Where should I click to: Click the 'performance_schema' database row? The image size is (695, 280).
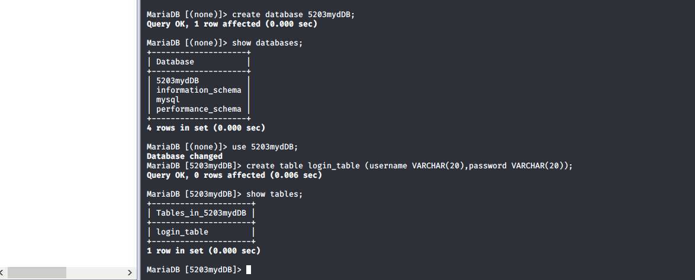tap(198, 109)
